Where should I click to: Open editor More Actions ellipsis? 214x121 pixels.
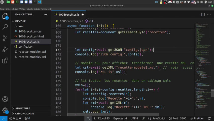pyautogui.click(x=209, y=15)
